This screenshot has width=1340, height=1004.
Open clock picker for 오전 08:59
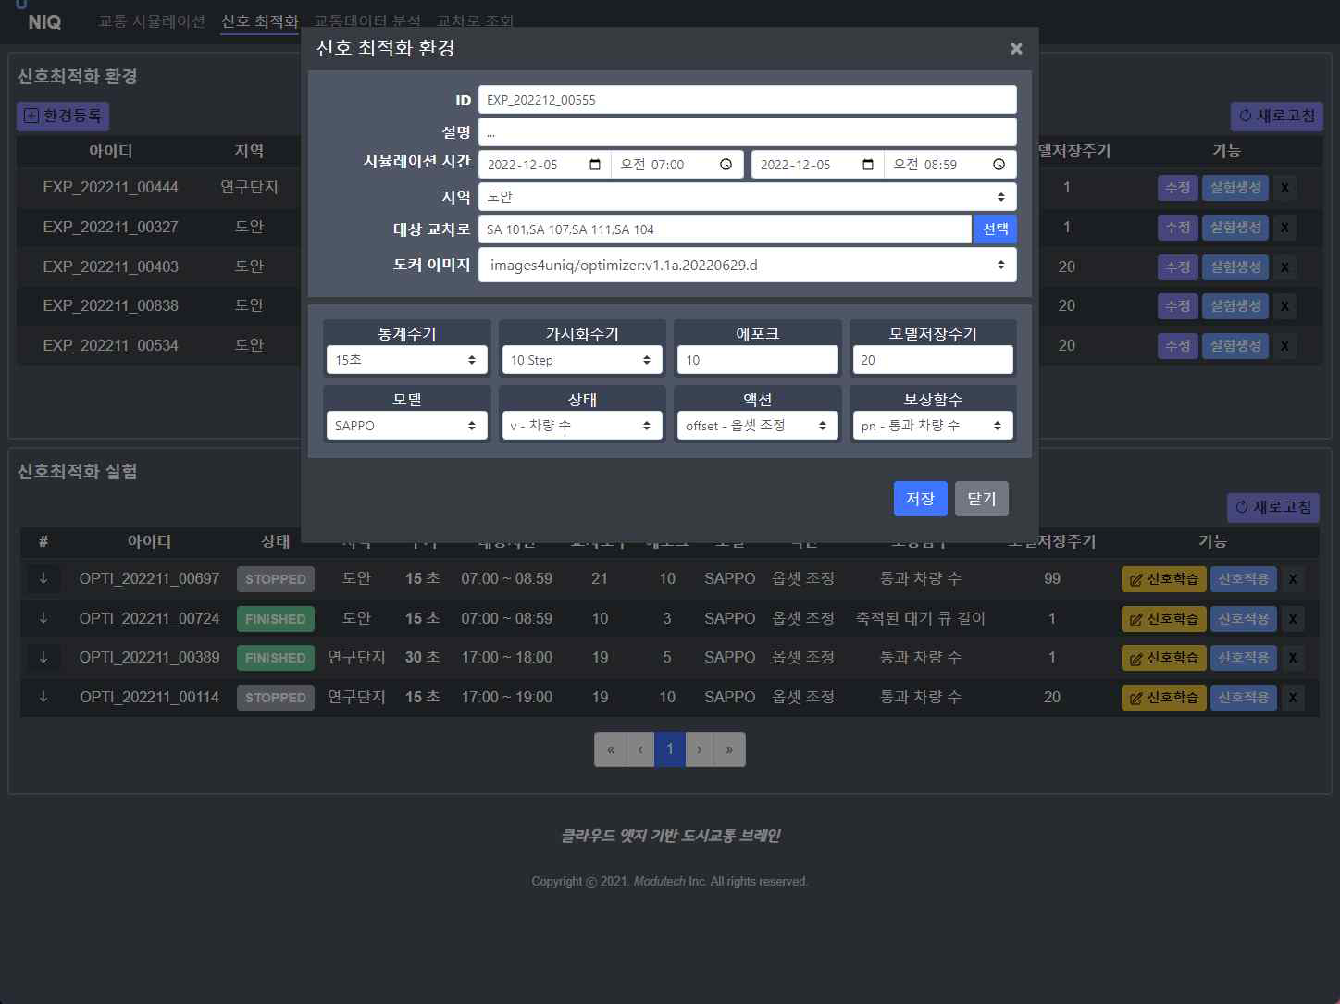[999, 165]
